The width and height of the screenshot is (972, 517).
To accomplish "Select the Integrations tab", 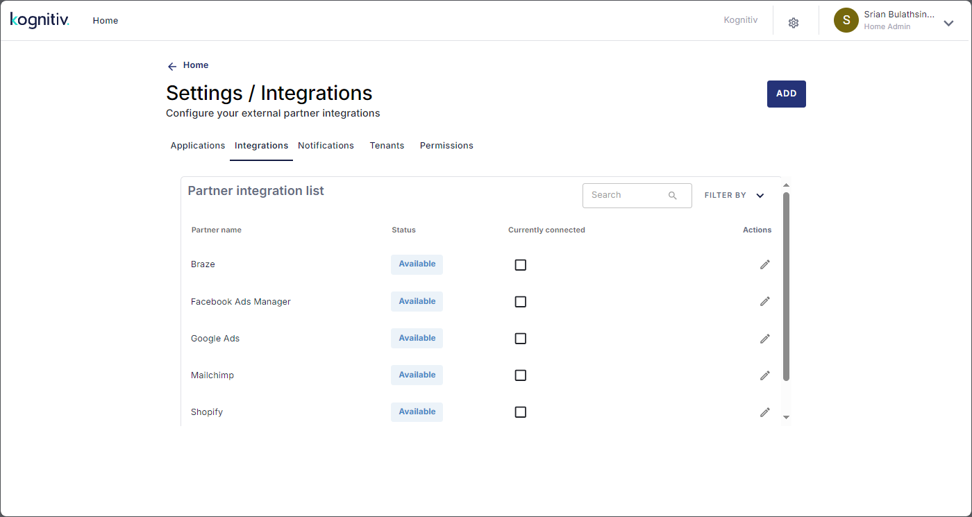I will pos(262,146).
